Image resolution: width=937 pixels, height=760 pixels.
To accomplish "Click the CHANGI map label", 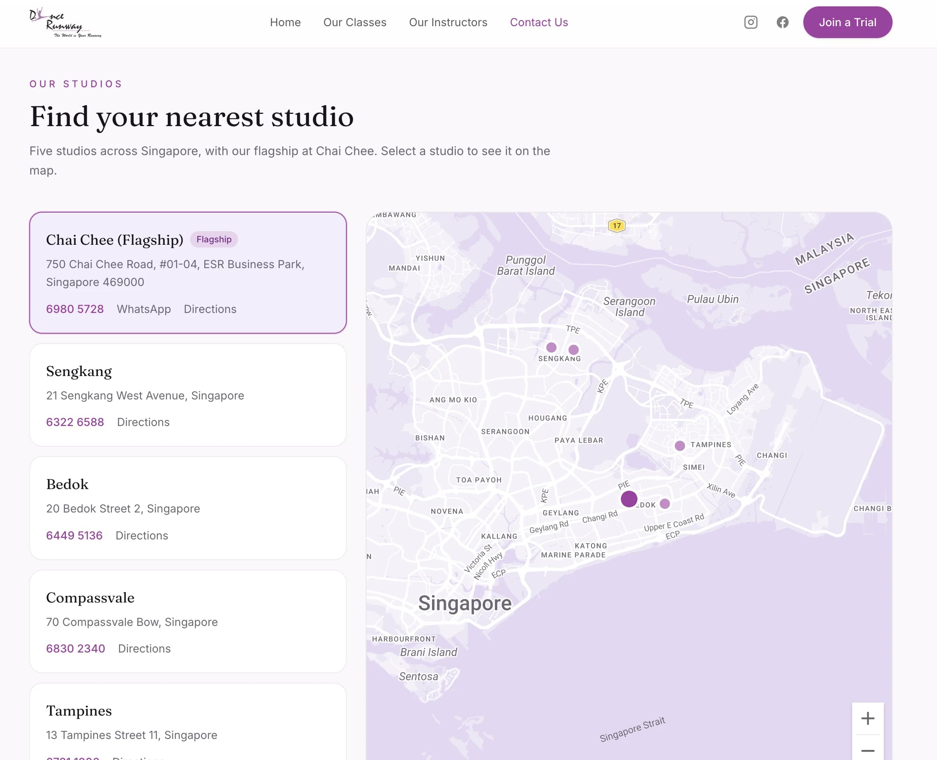I will click(x=772, y=455).
